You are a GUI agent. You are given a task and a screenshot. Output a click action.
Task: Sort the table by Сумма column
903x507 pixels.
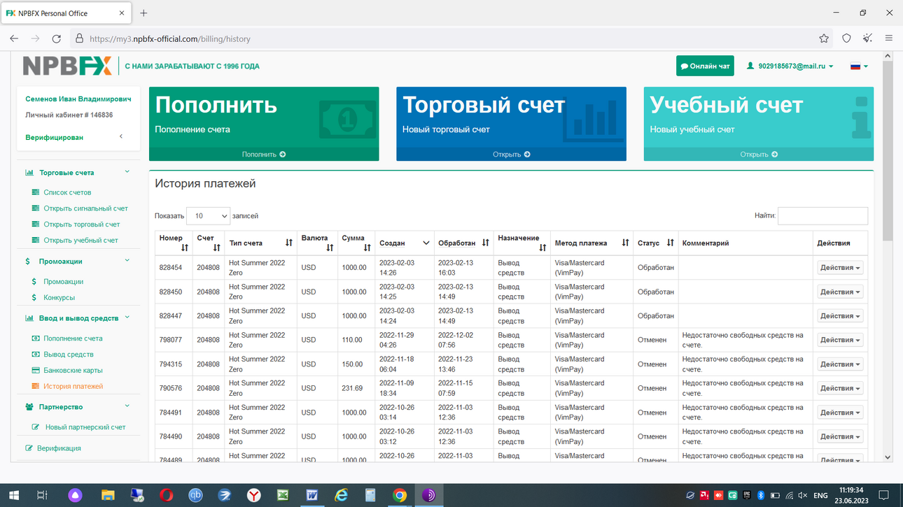[x=356, y=243]
